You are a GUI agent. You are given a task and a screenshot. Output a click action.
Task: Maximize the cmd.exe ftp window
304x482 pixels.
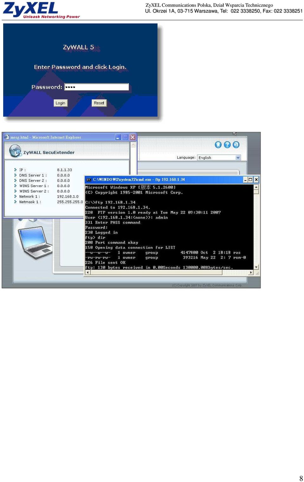coord(250,180)
